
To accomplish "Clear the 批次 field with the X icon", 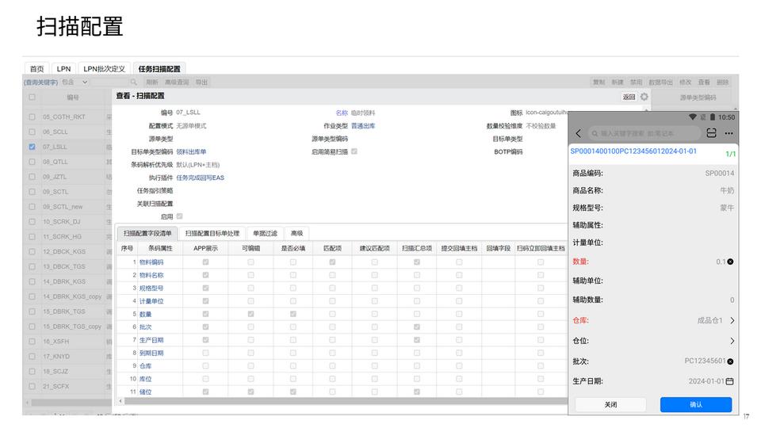I will [x=730, y=361].
